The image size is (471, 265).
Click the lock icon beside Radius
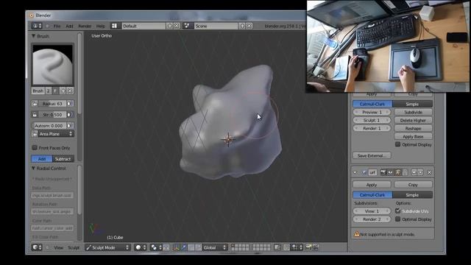35,104
